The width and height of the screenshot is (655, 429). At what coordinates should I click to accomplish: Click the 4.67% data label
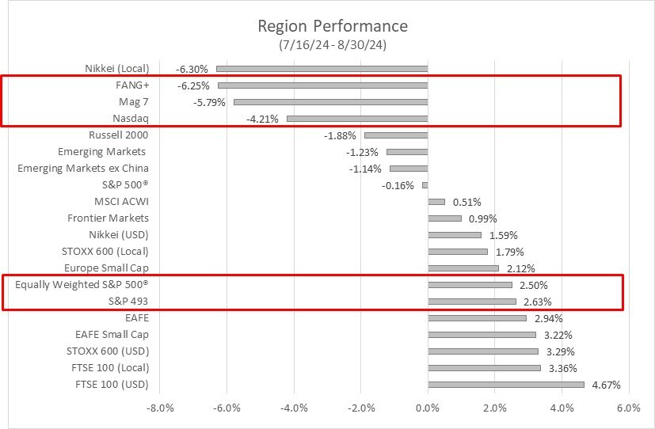coord(604,385)
